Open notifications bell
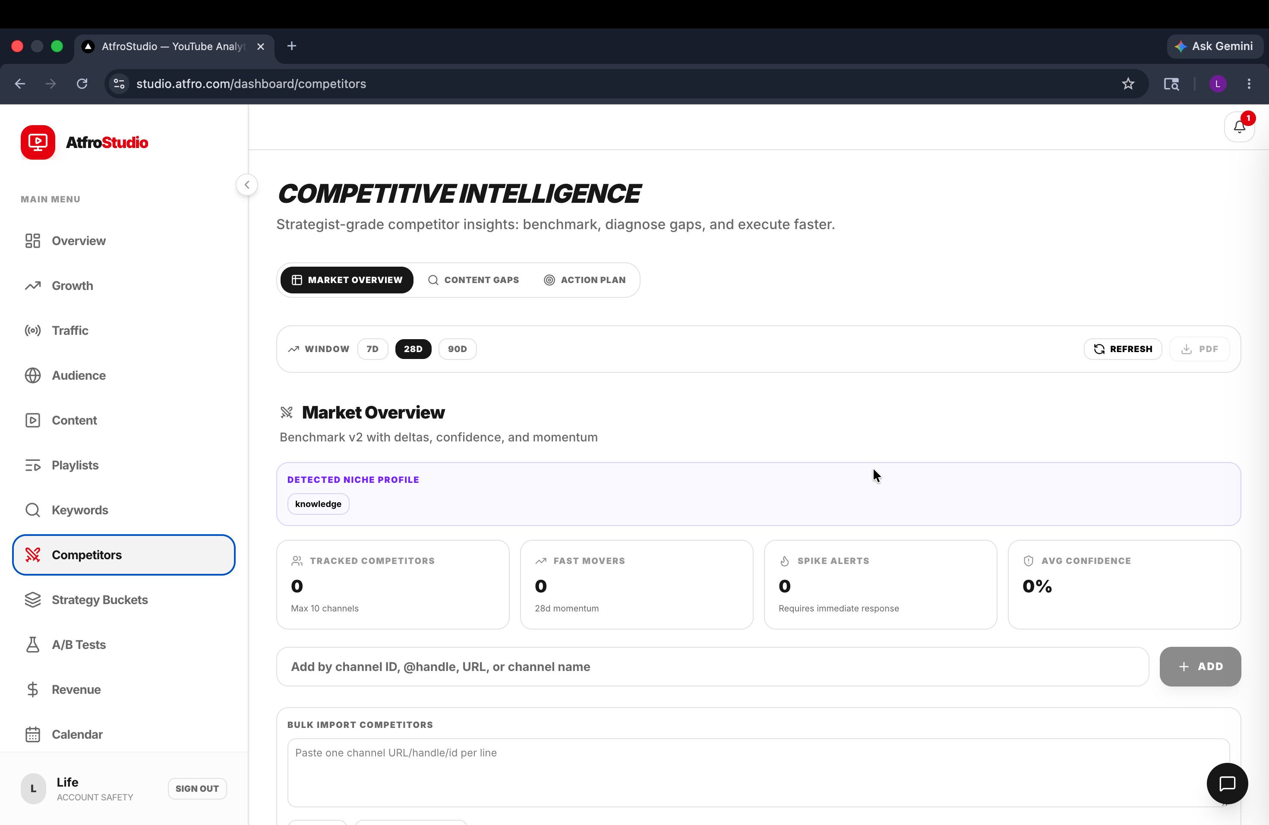Image resolution: width=1269 pixels, height=825 pixels. click(x=1240, y=127)
